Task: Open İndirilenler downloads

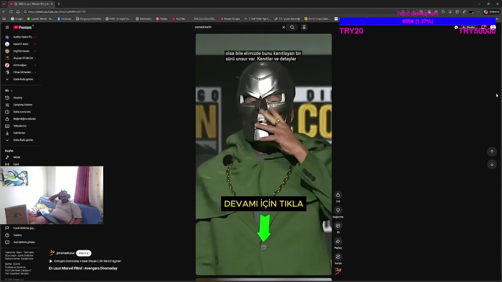Action: [x=19, y=133]
